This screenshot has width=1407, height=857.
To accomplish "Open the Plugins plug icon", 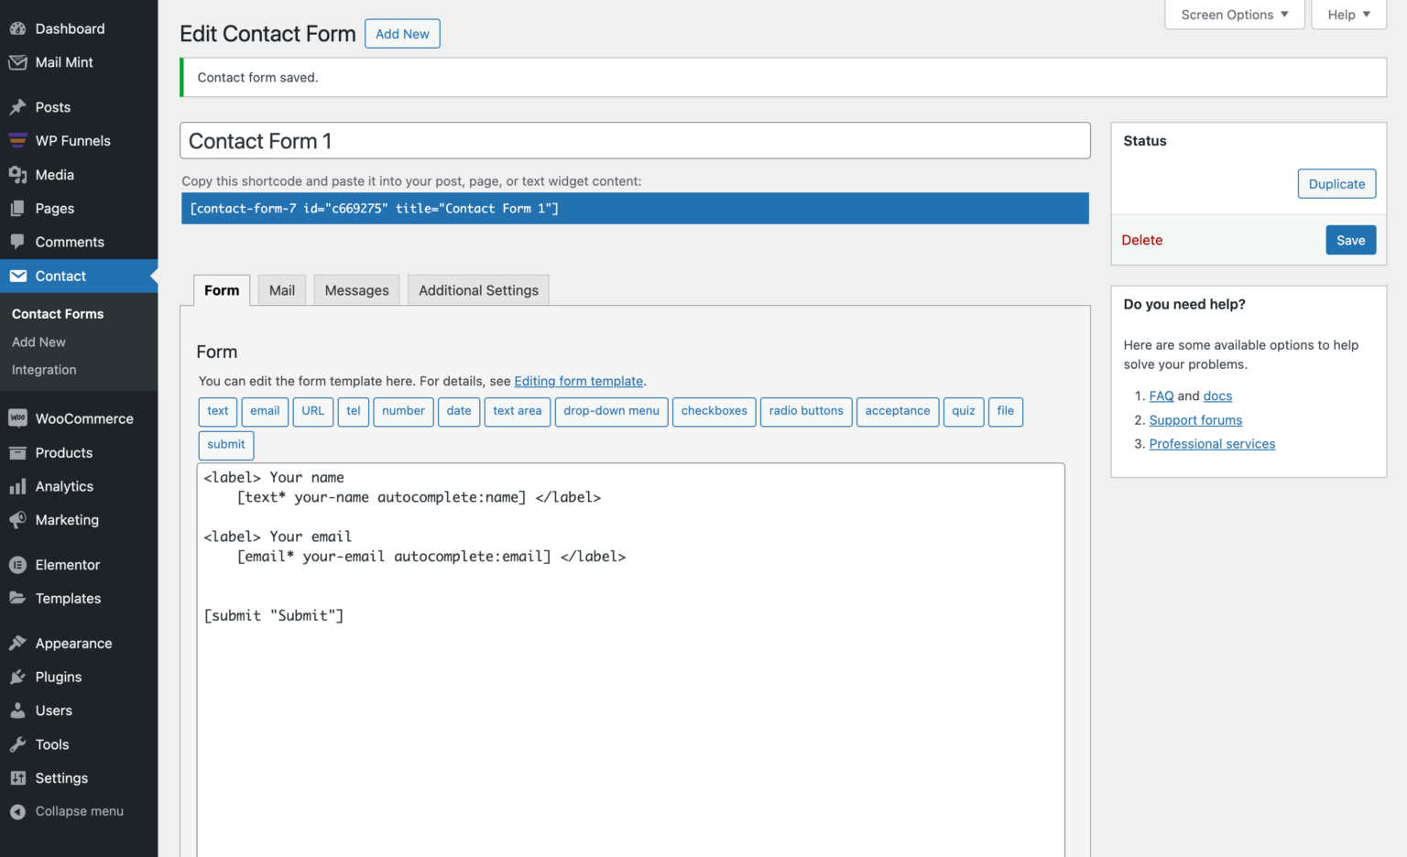I will 17,677.
